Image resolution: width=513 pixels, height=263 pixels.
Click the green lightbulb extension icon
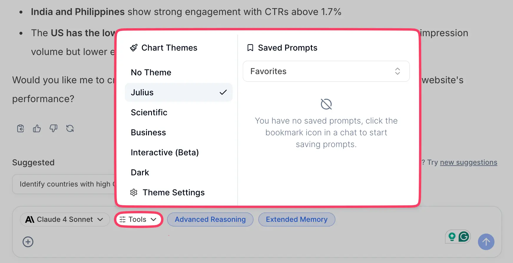tap(452, 237)
